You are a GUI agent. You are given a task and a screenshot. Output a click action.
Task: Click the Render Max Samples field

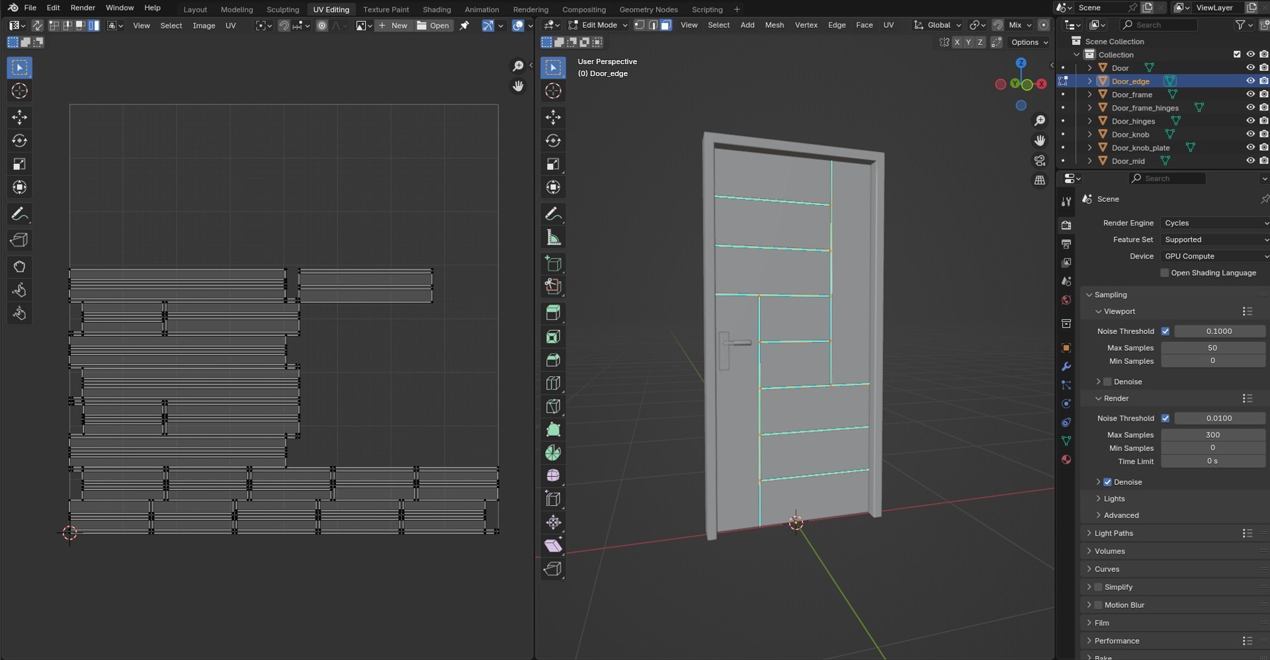pyautogui.click(x=1212, y=435)
